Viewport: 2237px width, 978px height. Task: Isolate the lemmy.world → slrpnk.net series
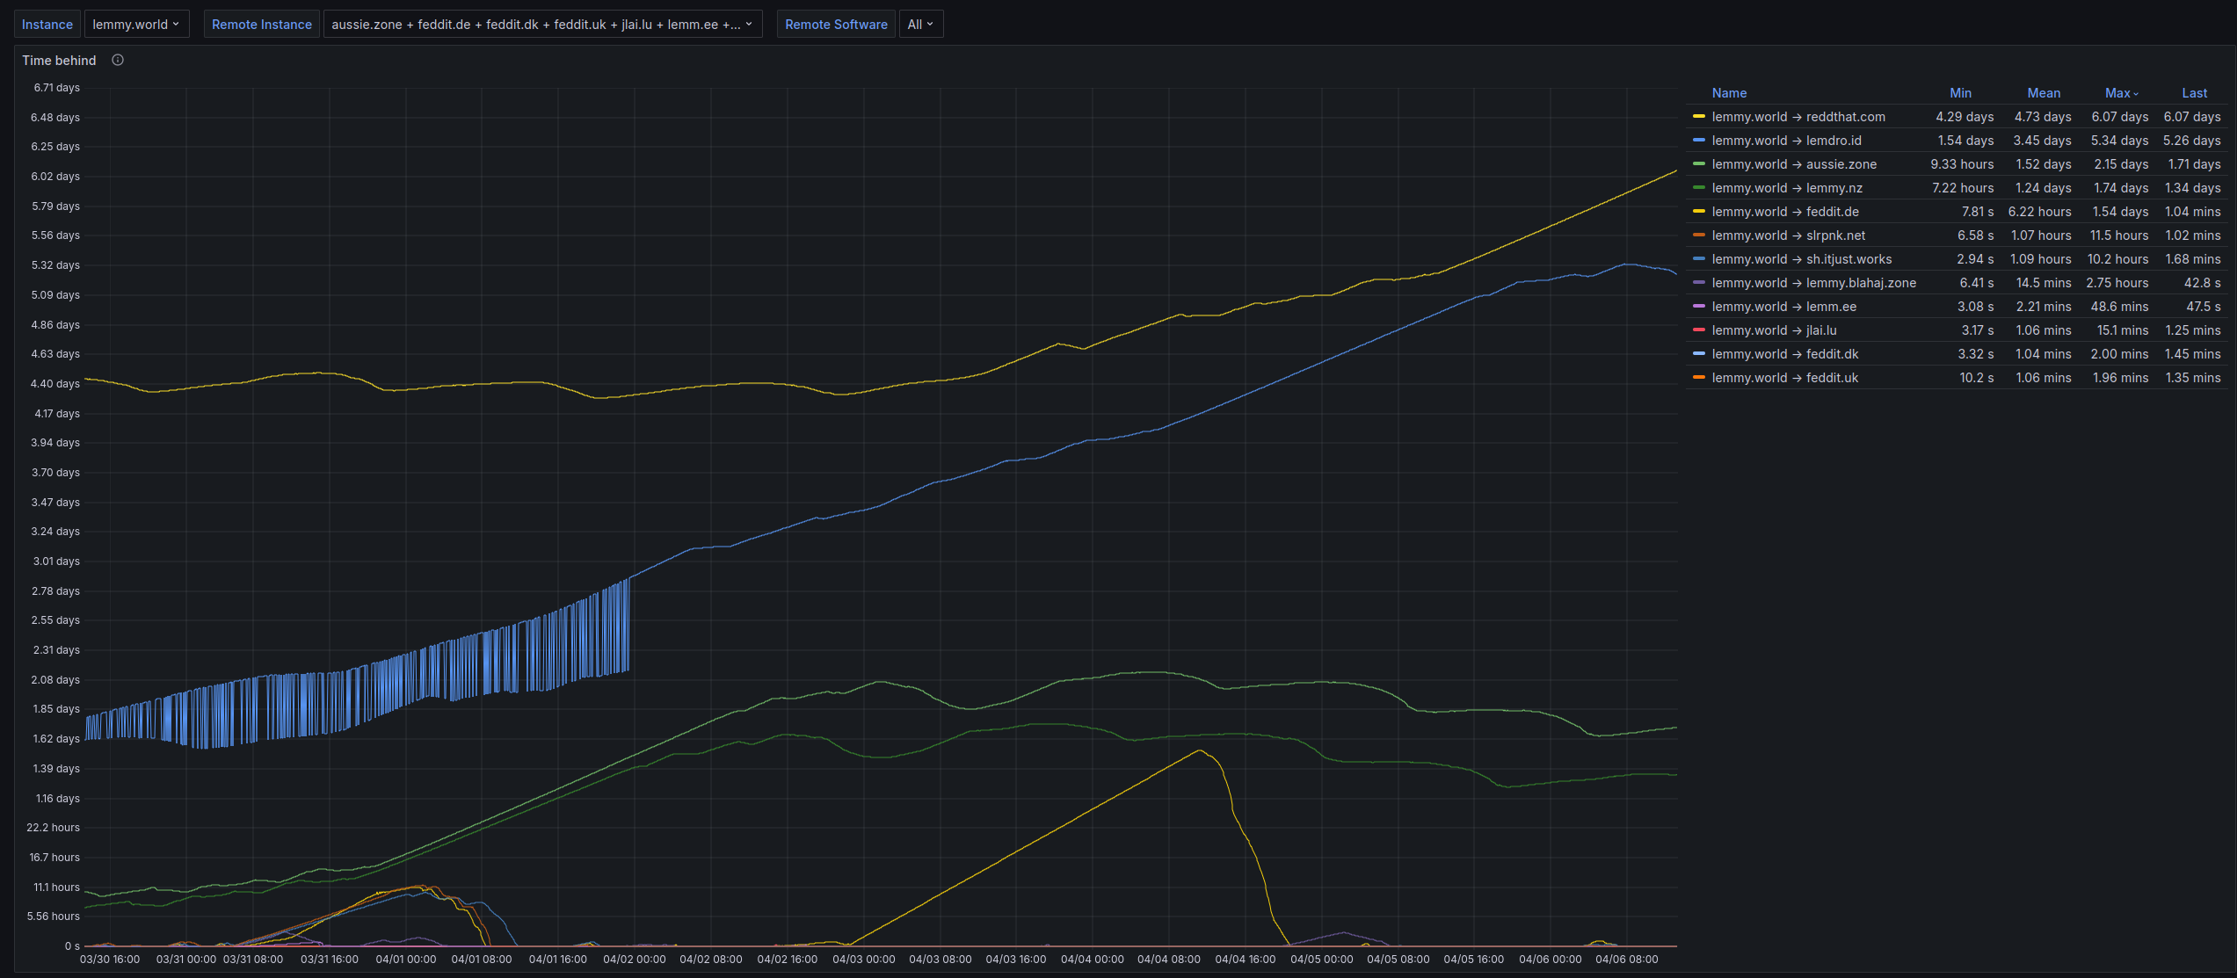pos(1789,235)
